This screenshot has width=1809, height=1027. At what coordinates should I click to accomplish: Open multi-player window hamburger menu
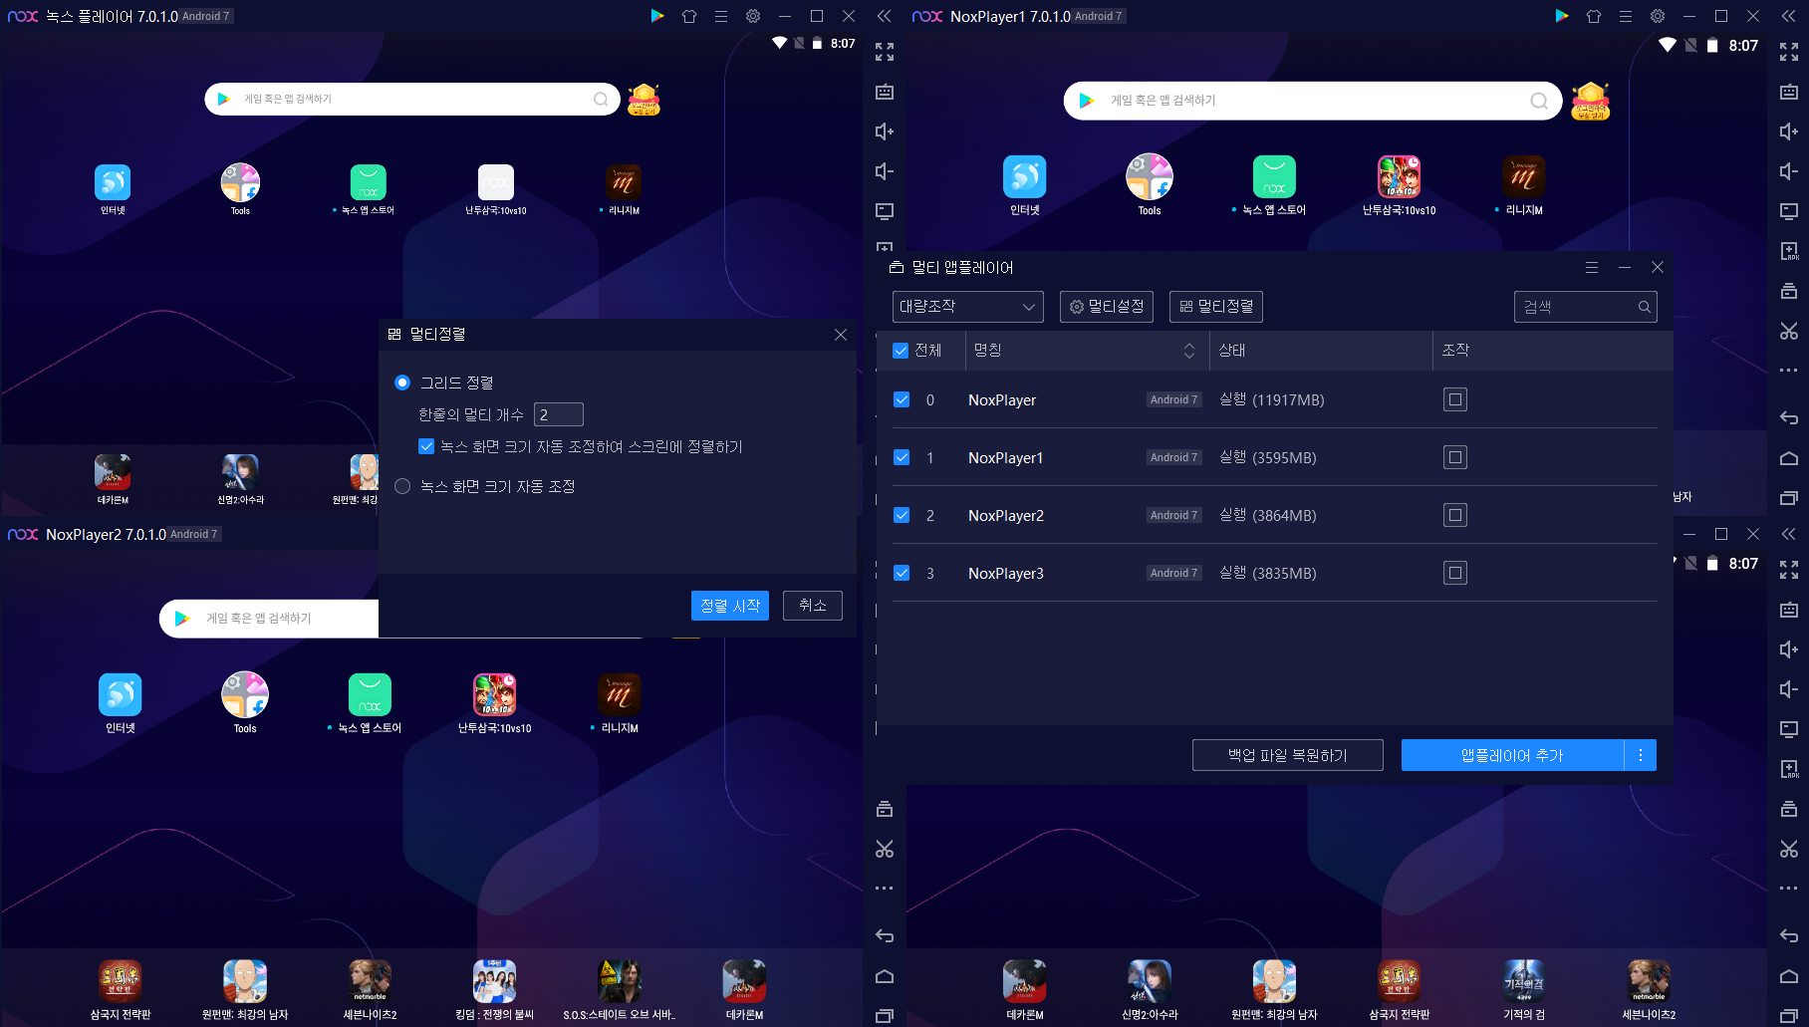pos(1592,267)
